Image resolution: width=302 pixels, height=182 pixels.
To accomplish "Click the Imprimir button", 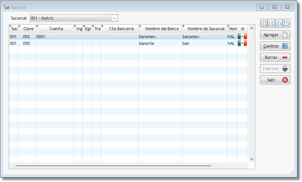I will click(275, 69).
